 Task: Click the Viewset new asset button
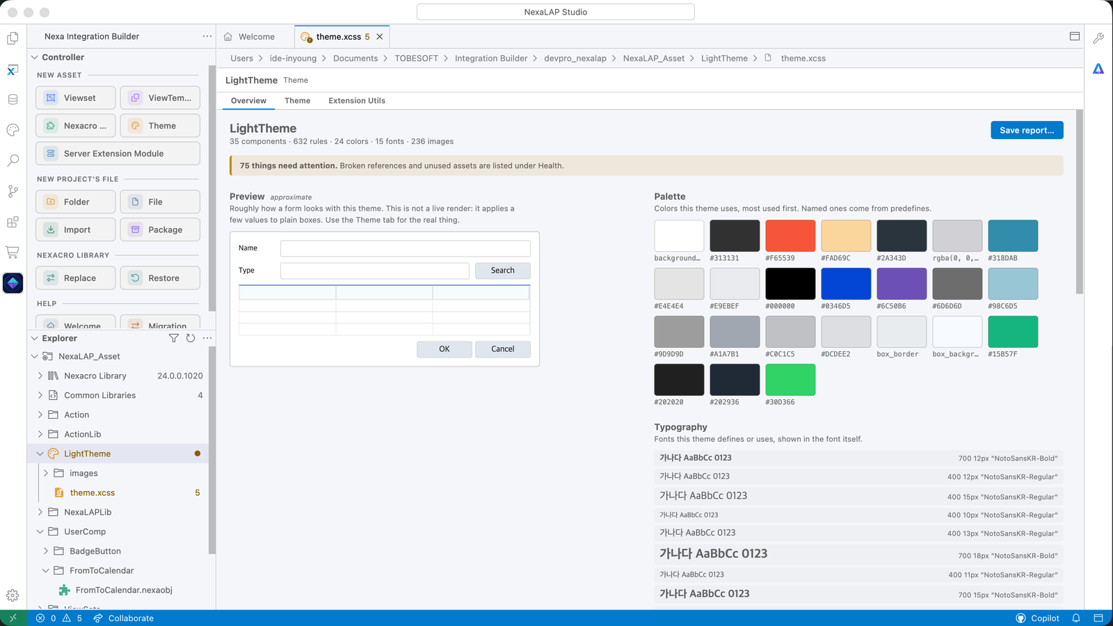pos(76,98)
